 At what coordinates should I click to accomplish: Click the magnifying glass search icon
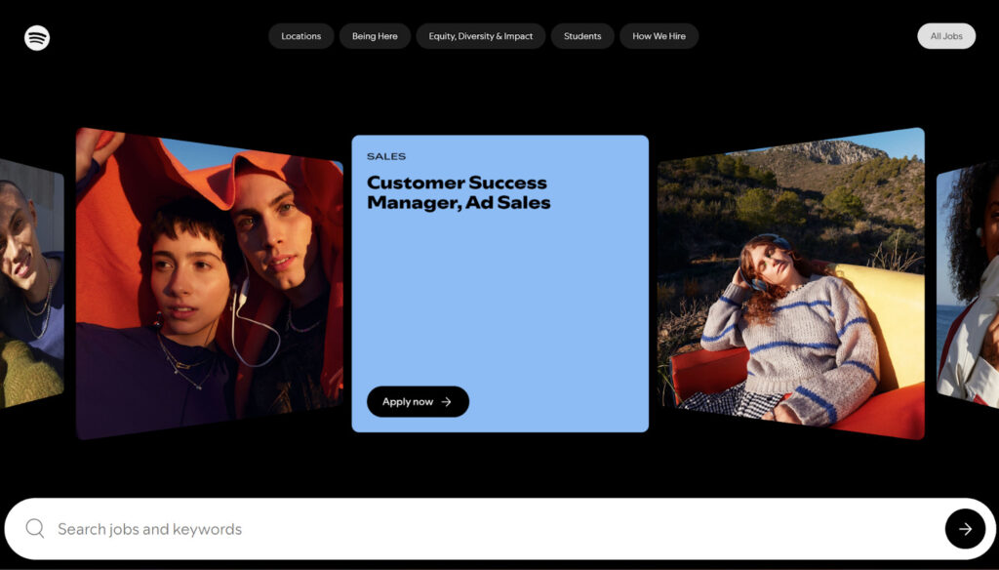[35, 529]
